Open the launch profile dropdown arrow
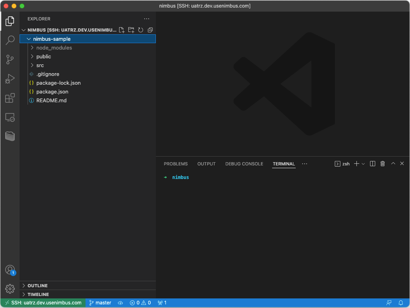The image size is (410, 308). (x=363, y=164)
